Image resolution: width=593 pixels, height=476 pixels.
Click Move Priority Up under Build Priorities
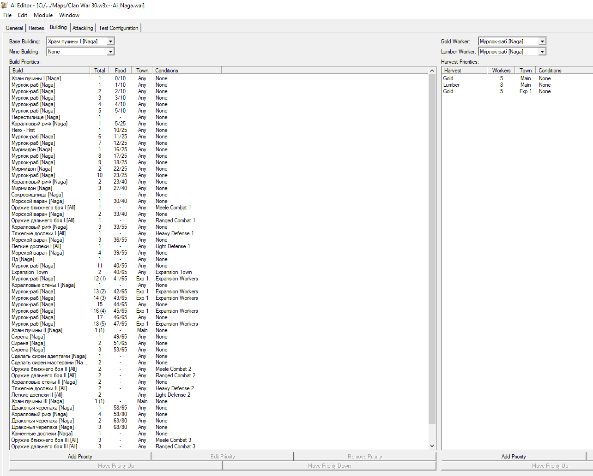[x=116, y=466]
